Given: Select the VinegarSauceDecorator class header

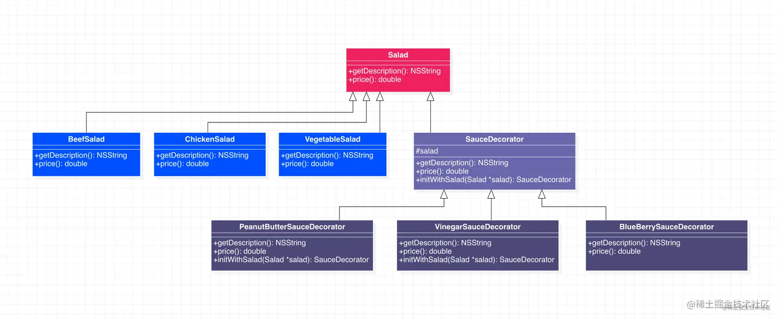Looking at the screenshot, I should click(478, 226).
